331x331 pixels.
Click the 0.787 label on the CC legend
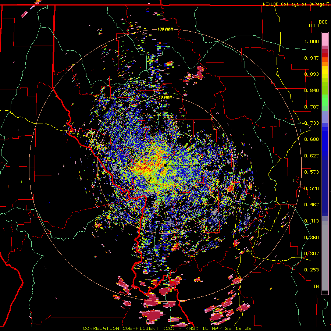point(312,107)
